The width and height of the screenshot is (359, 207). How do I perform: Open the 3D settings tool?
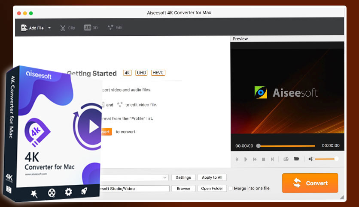coord(91,27)
